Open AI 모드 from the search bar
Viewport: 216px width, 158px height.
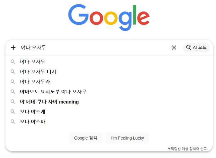click(196, 48)
